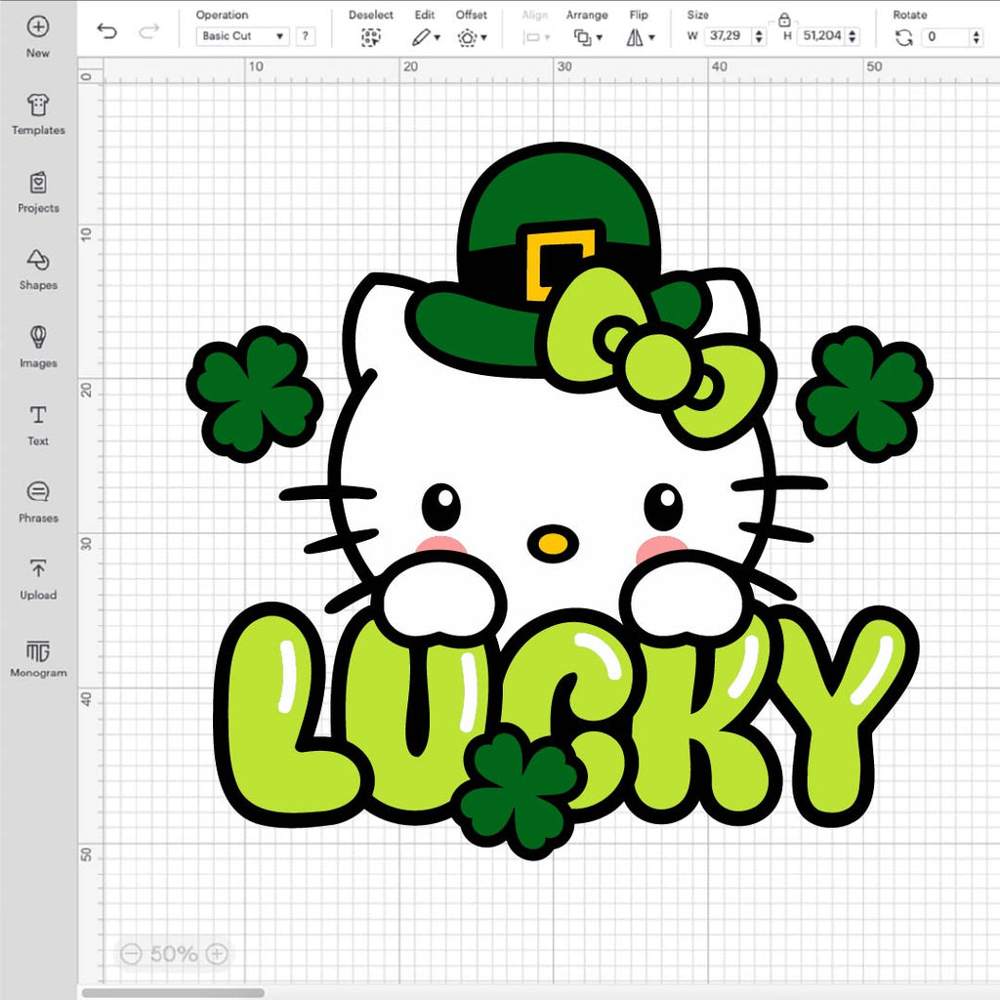Click the Operation help question mark button
Viewport: 1000px width, 1000px height.
tap(306, 36)
